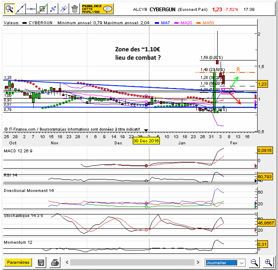Screen dimensions: 278x270
Task: Click the RSI 14 panel title
Action: [10, 175]
